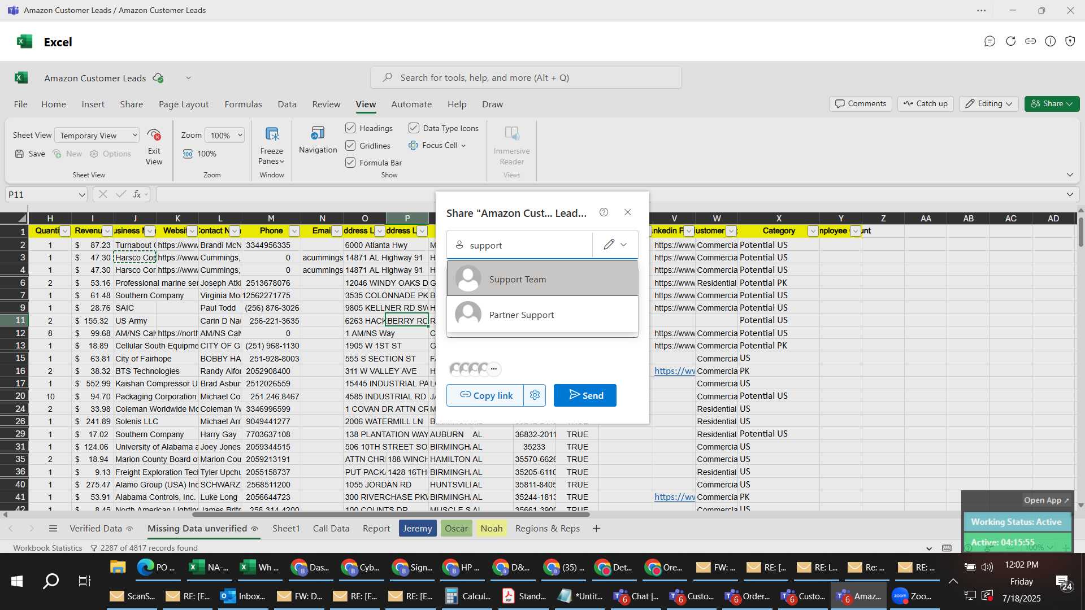The height and width of the screenshot is (610, 1085).
Task: Expand the Name Box dropdown
Action: click(x=82, y=194)
